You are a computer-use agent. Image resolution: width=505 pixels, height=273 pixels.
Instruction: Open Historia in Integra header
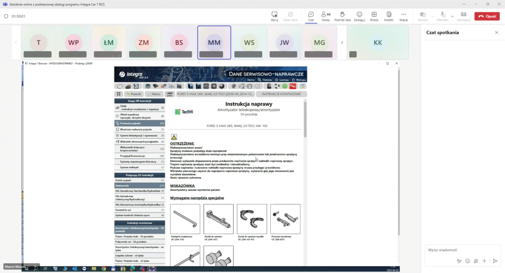[265, 80]
